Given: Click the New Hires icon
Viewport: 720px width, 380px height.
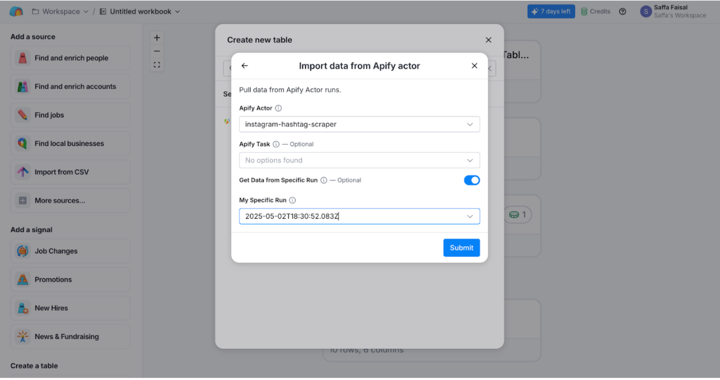Looking at the screenshot, I should click(x=23, y=308).
